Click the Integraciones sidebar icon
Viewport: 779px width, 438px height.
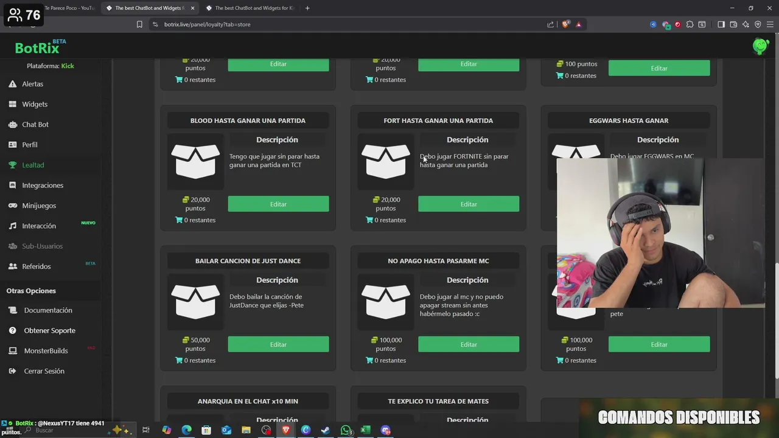pyautogui.click(x=12, y=185)
